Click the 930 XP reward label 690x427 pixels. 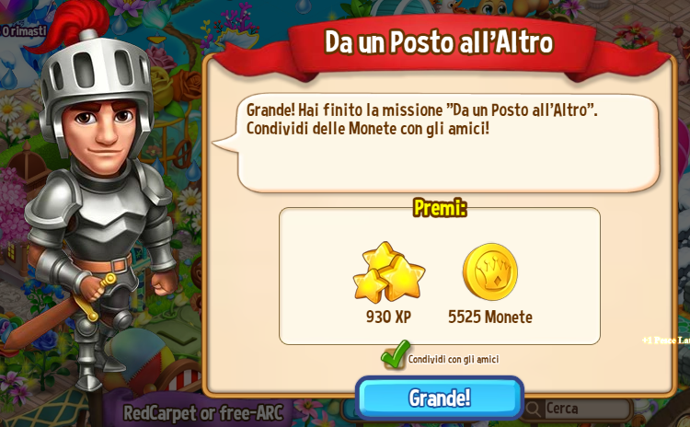(x=388, y=317)
